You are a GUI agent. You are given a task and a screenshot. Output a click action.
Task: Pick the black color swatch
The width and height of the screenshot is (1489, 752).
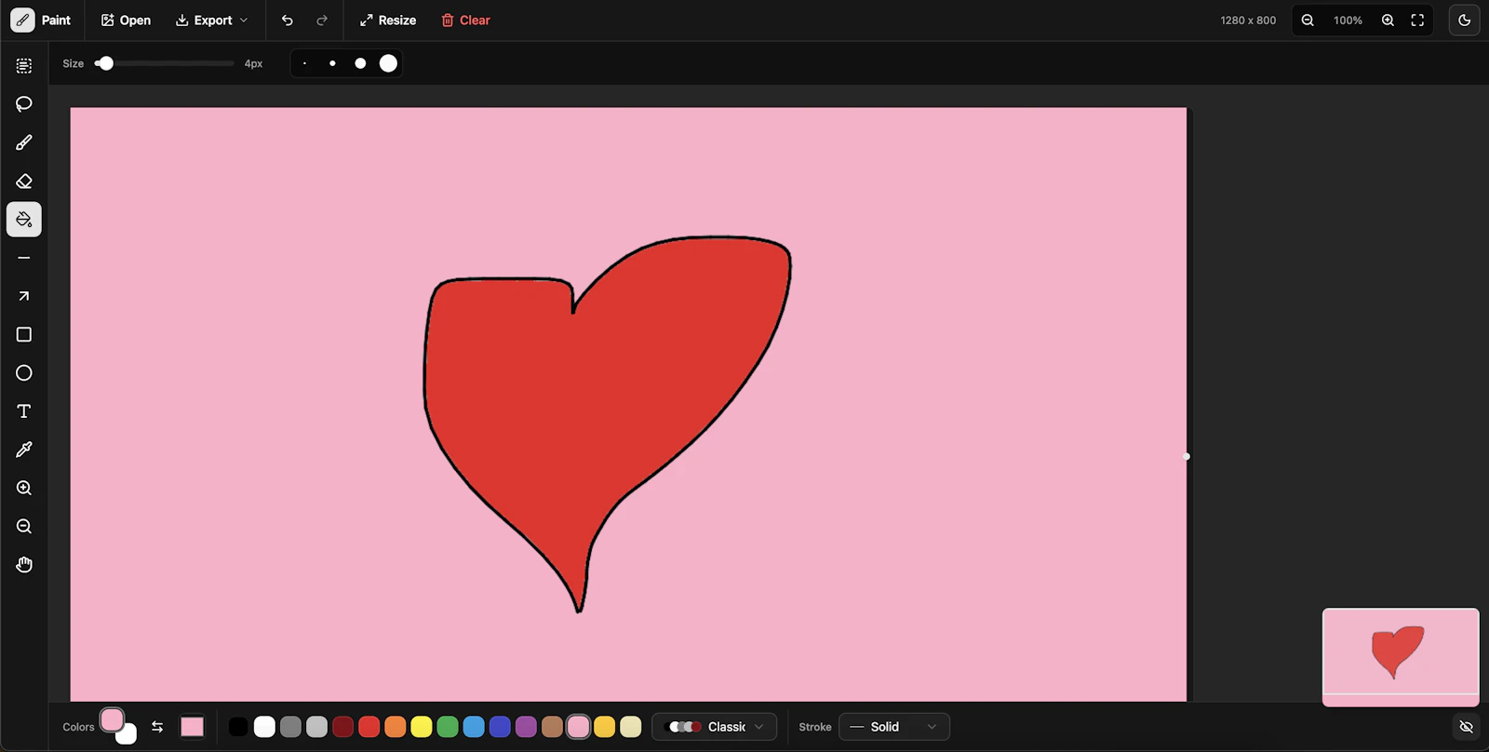point(238,727)
